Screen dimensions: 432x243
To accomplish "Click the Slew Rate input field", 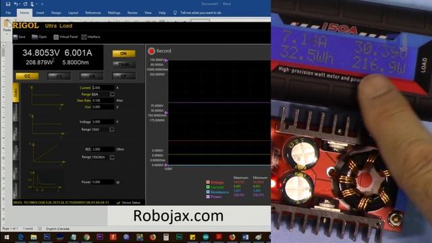I will [103, 101].
